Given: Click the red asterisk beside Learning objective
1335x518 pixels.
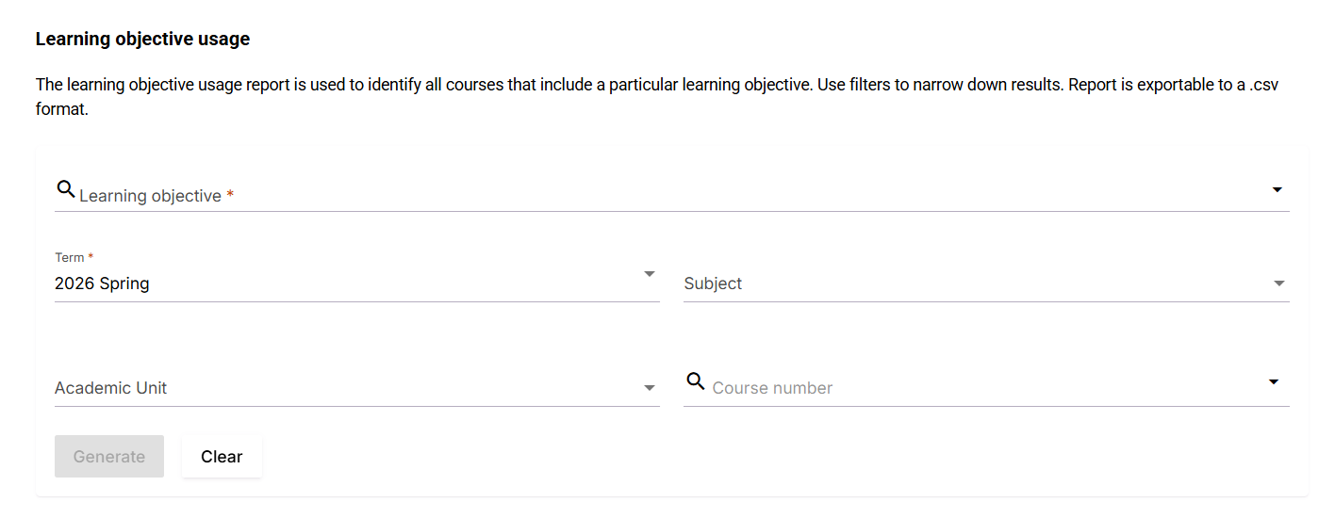Looking at the screenshot, I should tap(230, 195).
